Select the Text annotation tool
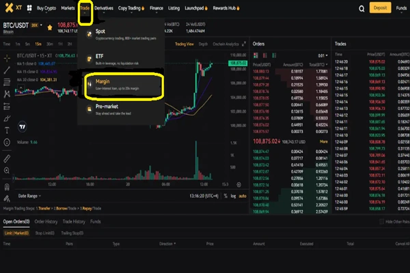410x273 pixels. tap(7, 130)
